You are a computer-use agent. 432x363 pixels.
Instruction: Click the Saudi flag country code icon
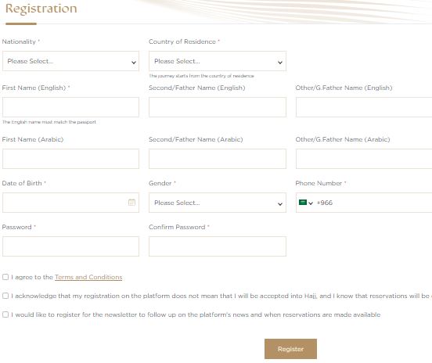tap(303, 203)
